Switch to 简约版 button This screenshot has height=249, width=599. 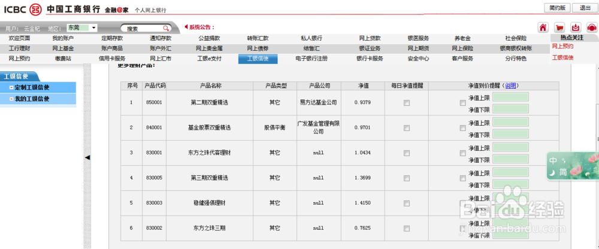557,8
